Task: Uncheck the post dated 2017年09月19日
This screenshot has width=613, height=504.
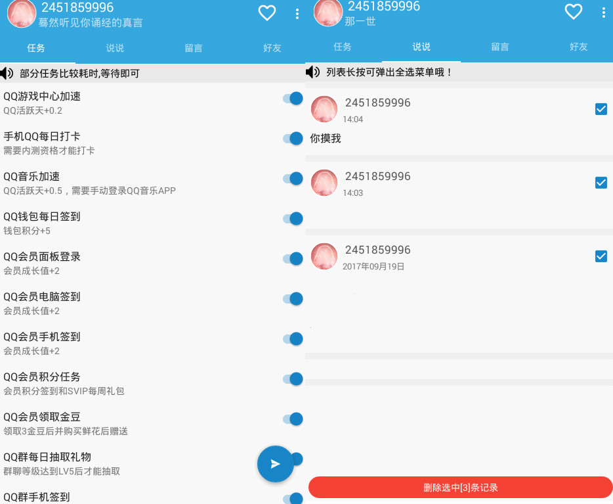Action: (x=601, y=256)
